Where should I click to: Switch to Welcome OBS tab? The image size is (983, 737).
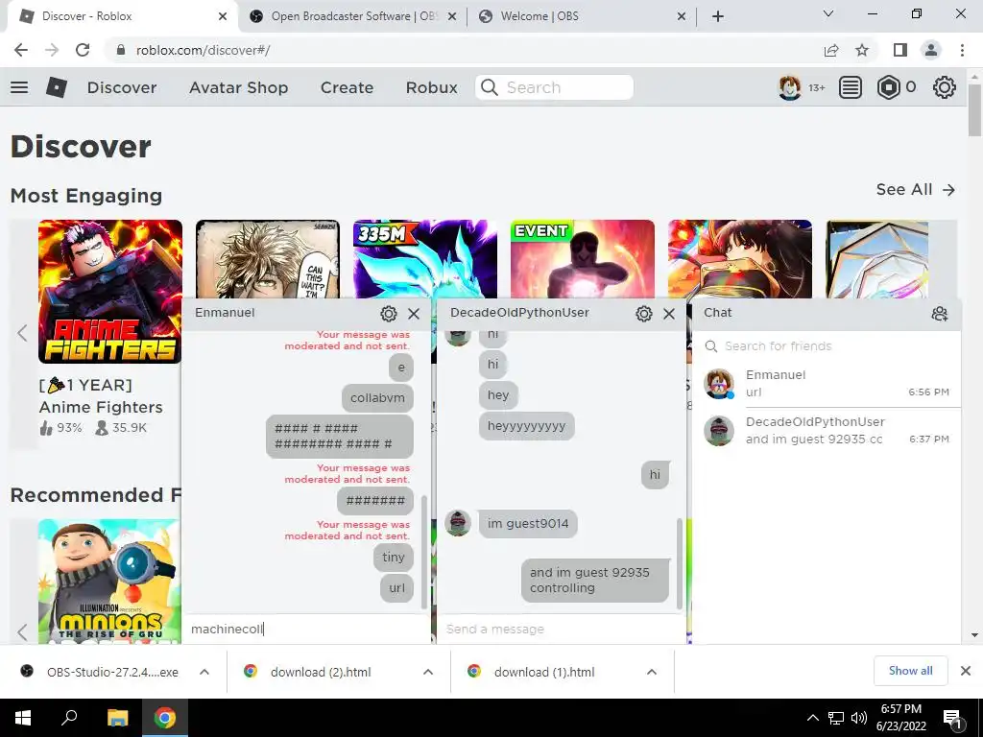coord(582,16)
